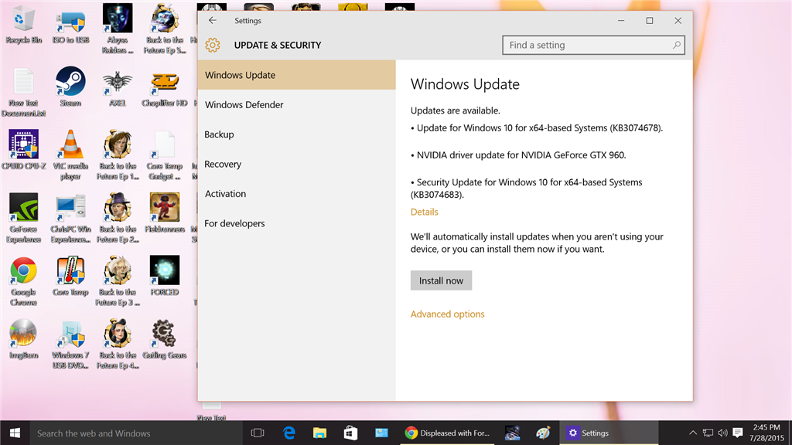The image size is (792, 445).
Task: Click the Updates are available text
Action: (455, 110)
